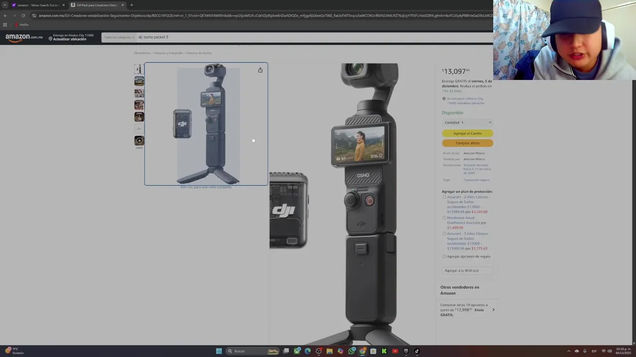
Task: Click delivery address update link under price
Action: (466, 101)
